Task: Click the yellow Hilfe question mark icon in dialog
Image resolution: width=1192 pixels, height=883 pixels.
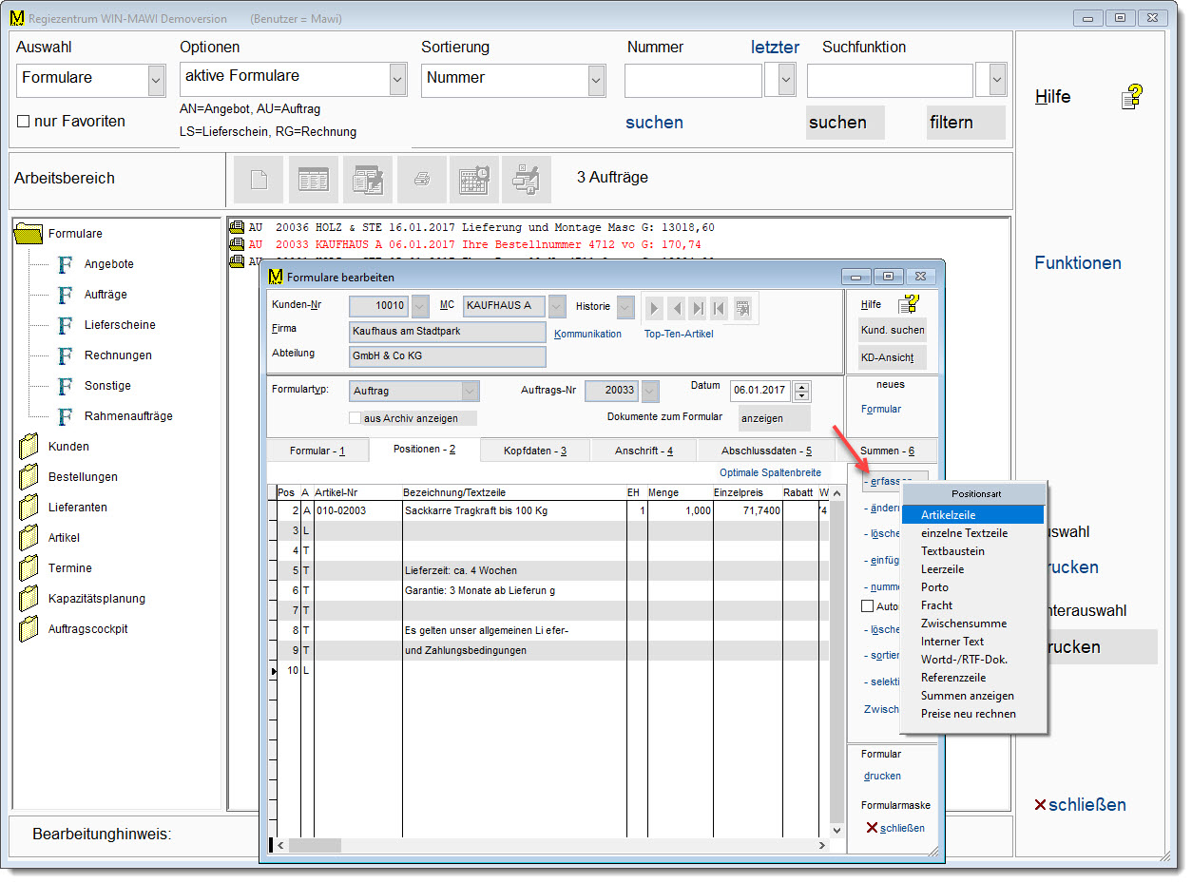Action: pos(908,304)
